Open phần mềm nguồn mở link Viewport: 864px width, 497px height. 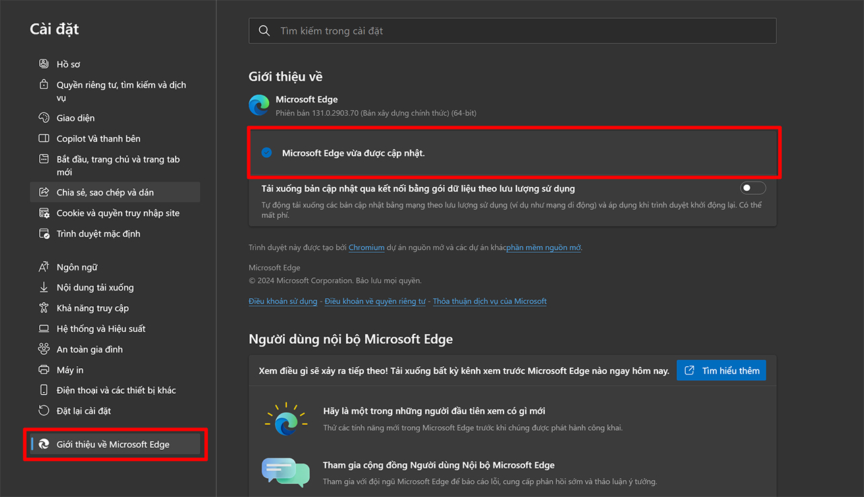543,247
